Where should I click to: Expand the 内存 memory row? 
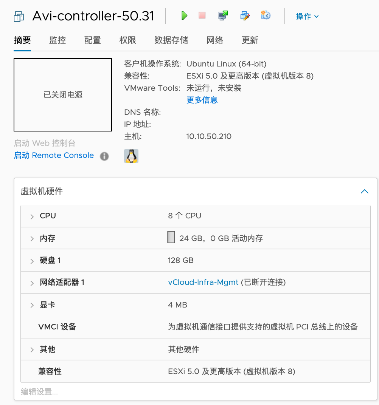coord(32,239)
